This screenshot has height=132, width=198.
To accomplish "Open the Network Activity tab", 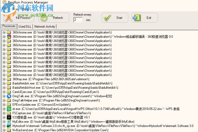I will [45, 27].
